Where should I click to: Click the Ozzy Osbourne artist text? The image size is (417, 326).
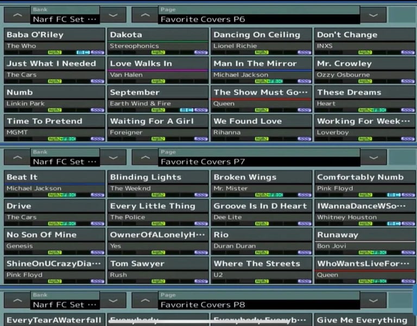343,75
